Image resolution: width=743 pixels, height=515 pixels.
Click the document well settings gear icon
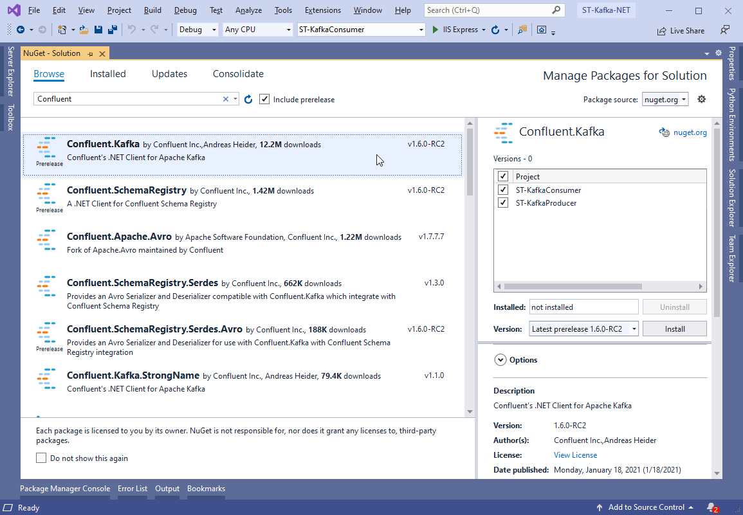[719, 53]
